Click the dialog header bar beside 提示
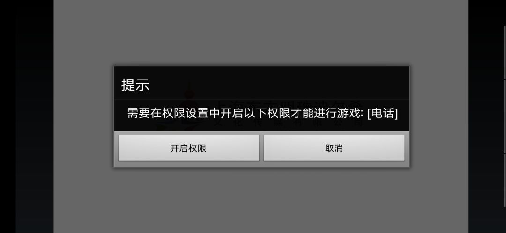Screen dimensions: 506x233 click(x=277, y=84)
